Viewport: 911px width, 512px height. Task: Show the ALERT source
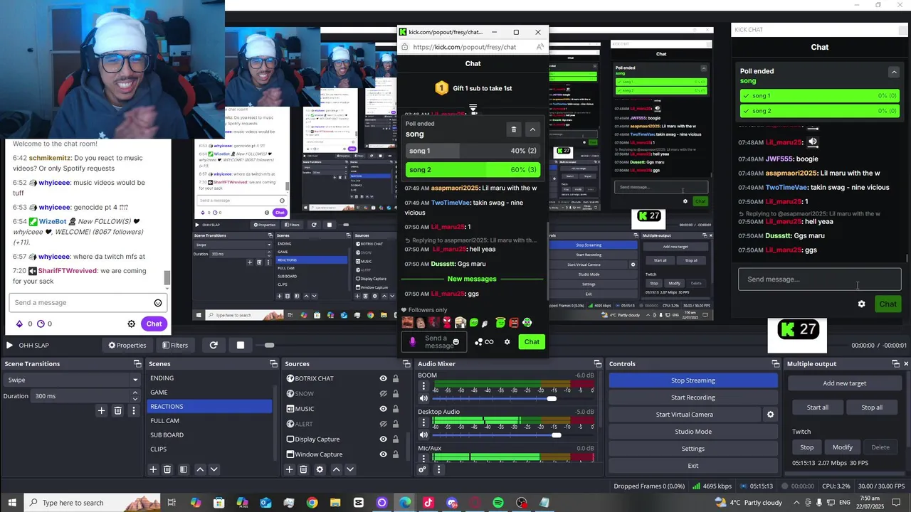(x=383, y=424)
